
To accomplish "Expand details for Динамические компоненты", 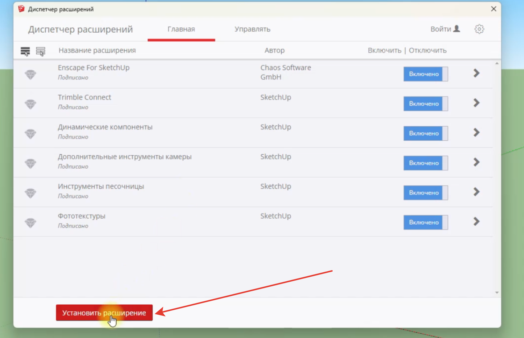I will click(477, 133).
